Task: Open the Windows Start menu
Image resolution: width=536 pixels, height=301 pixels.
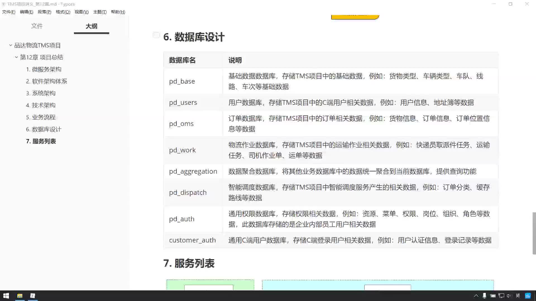Action: tap(6, 296)
